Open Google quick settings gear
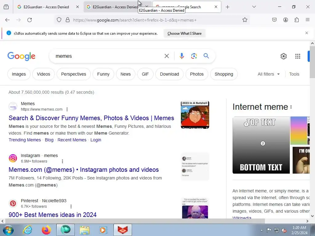 (283, 56)
